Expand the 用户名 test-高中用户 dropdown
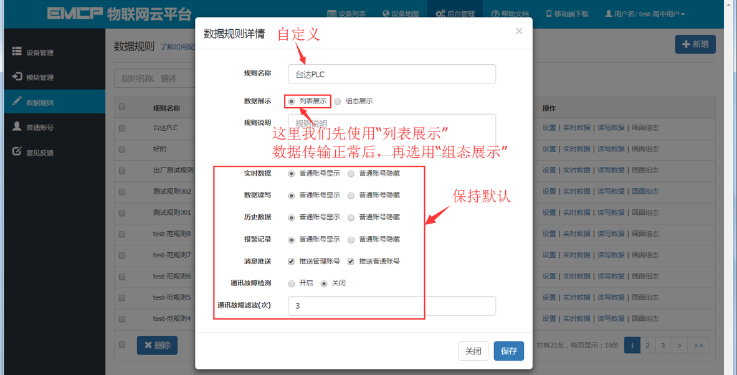The image size is (737, 375). coord(645,14)
